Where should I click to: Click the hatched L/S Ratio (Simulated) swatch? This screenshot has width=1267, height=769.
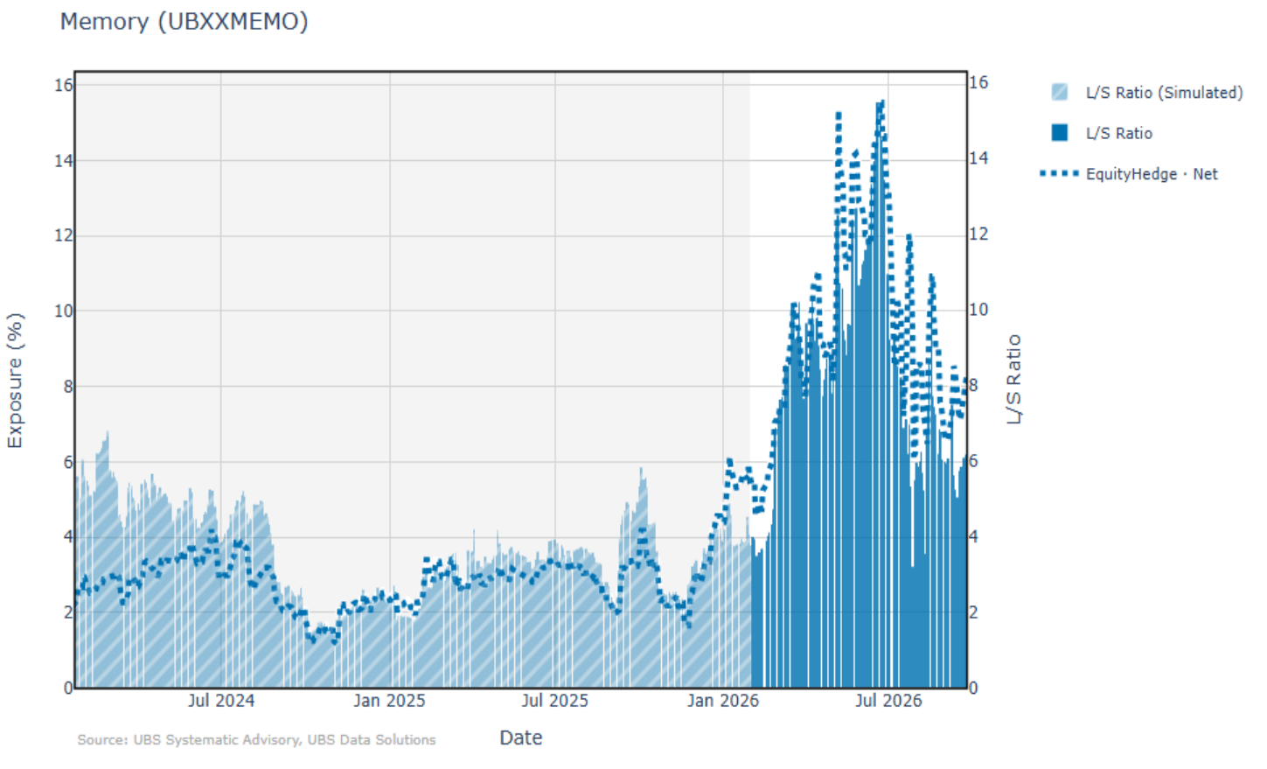coord(1060,92)
